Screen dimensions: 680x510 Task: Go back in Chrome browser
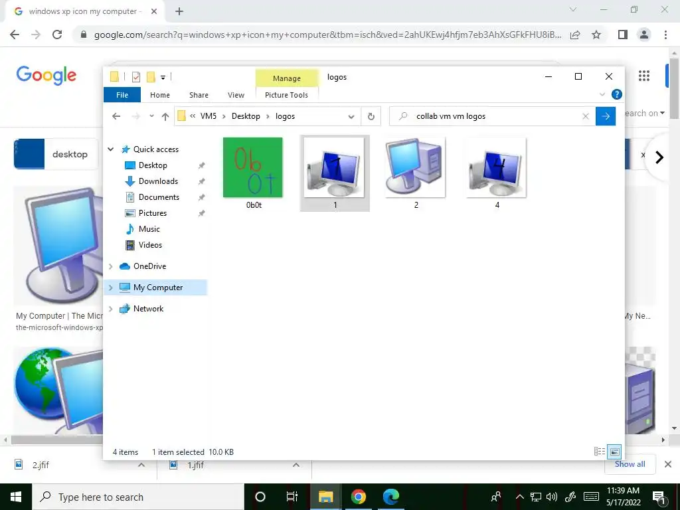[x=15, y=35]
